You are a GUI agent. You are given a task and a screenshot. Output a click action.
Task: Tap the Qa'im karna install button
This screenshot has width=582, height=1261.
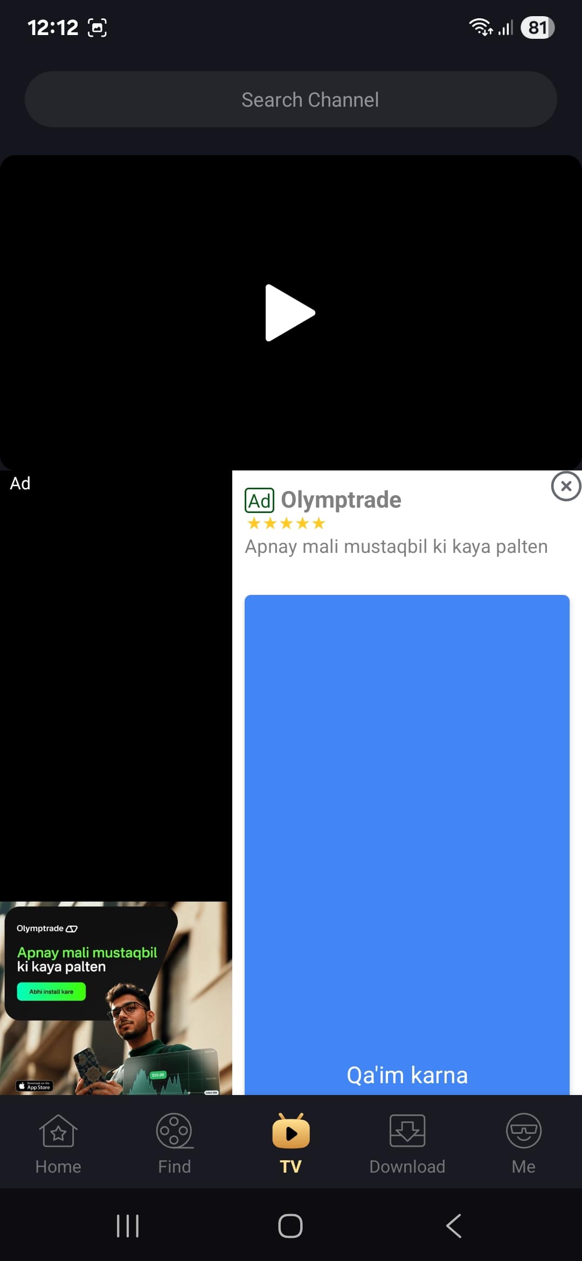click(407, 844)
